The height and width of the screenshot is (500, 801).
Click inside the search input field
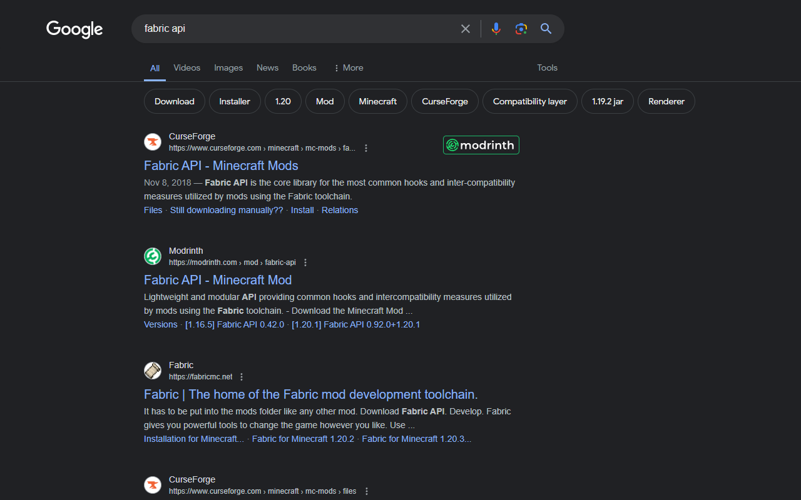tap(282, 29)
